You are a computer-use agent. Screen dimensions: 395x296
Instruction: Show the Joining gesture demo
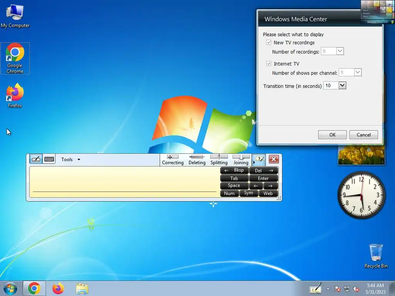tap(241, 160)
